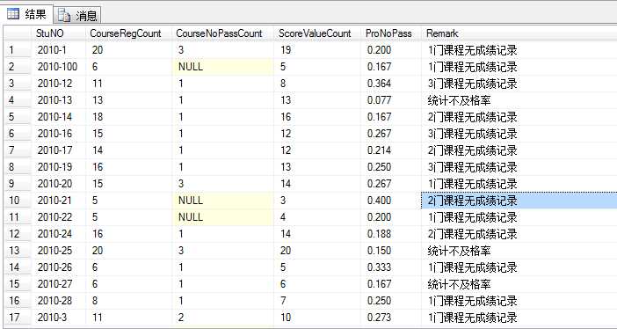
Task: Select the StuNO cell 2010-19
Action: coord(59,167)
